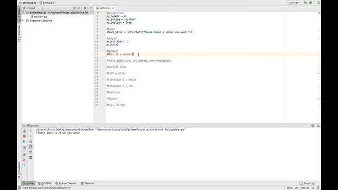
Task: Open Run panel gear settings
Action: [x=313, y=126]
